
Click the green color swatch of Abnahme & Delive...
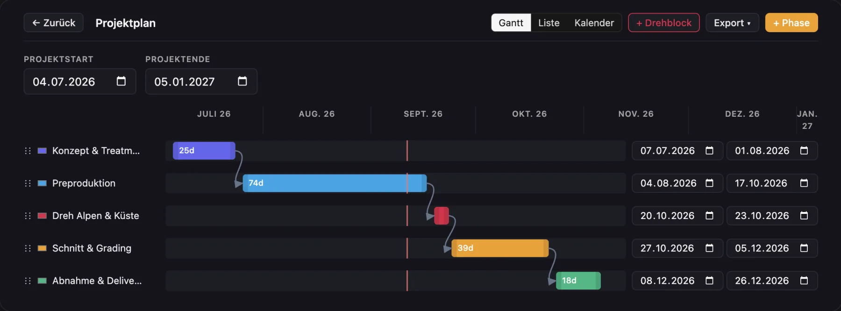pos(42,281)
